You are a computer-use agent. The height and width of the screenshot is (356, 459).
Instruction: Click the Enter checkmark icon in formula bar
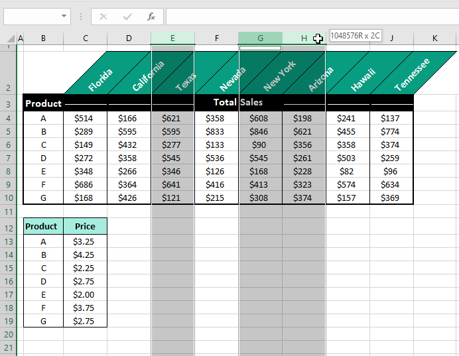tap(127, 17)
